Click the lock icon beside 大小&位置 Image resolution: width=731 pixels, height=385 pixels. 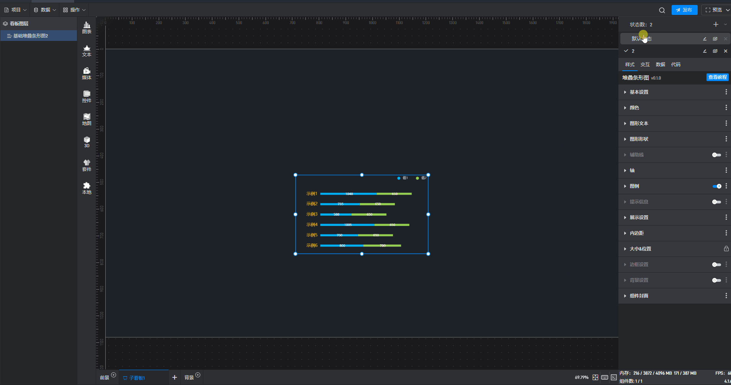726,249
